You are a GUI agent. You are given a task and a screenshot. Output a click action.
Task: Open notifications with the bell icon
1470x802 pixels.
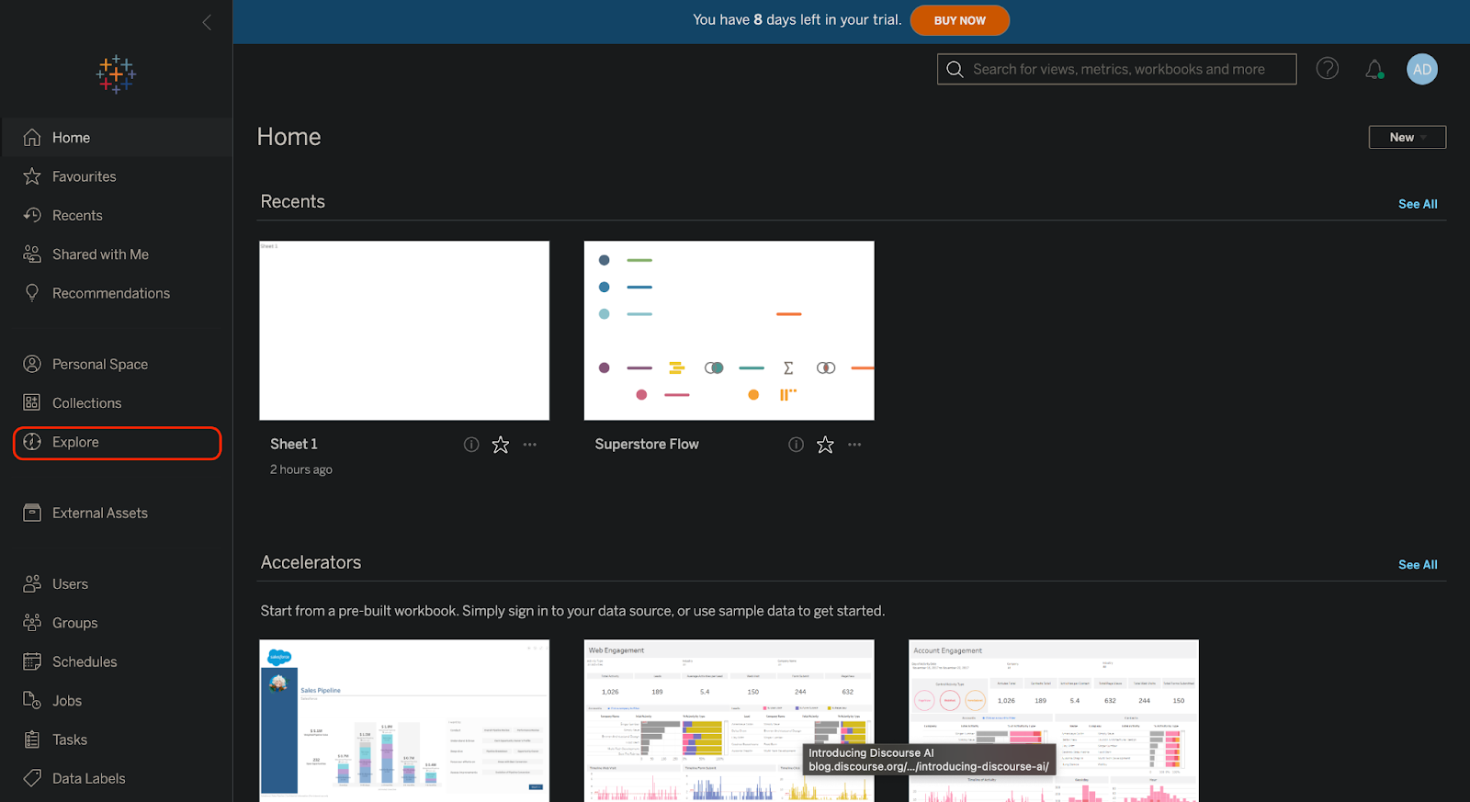tap(1374, 69)
